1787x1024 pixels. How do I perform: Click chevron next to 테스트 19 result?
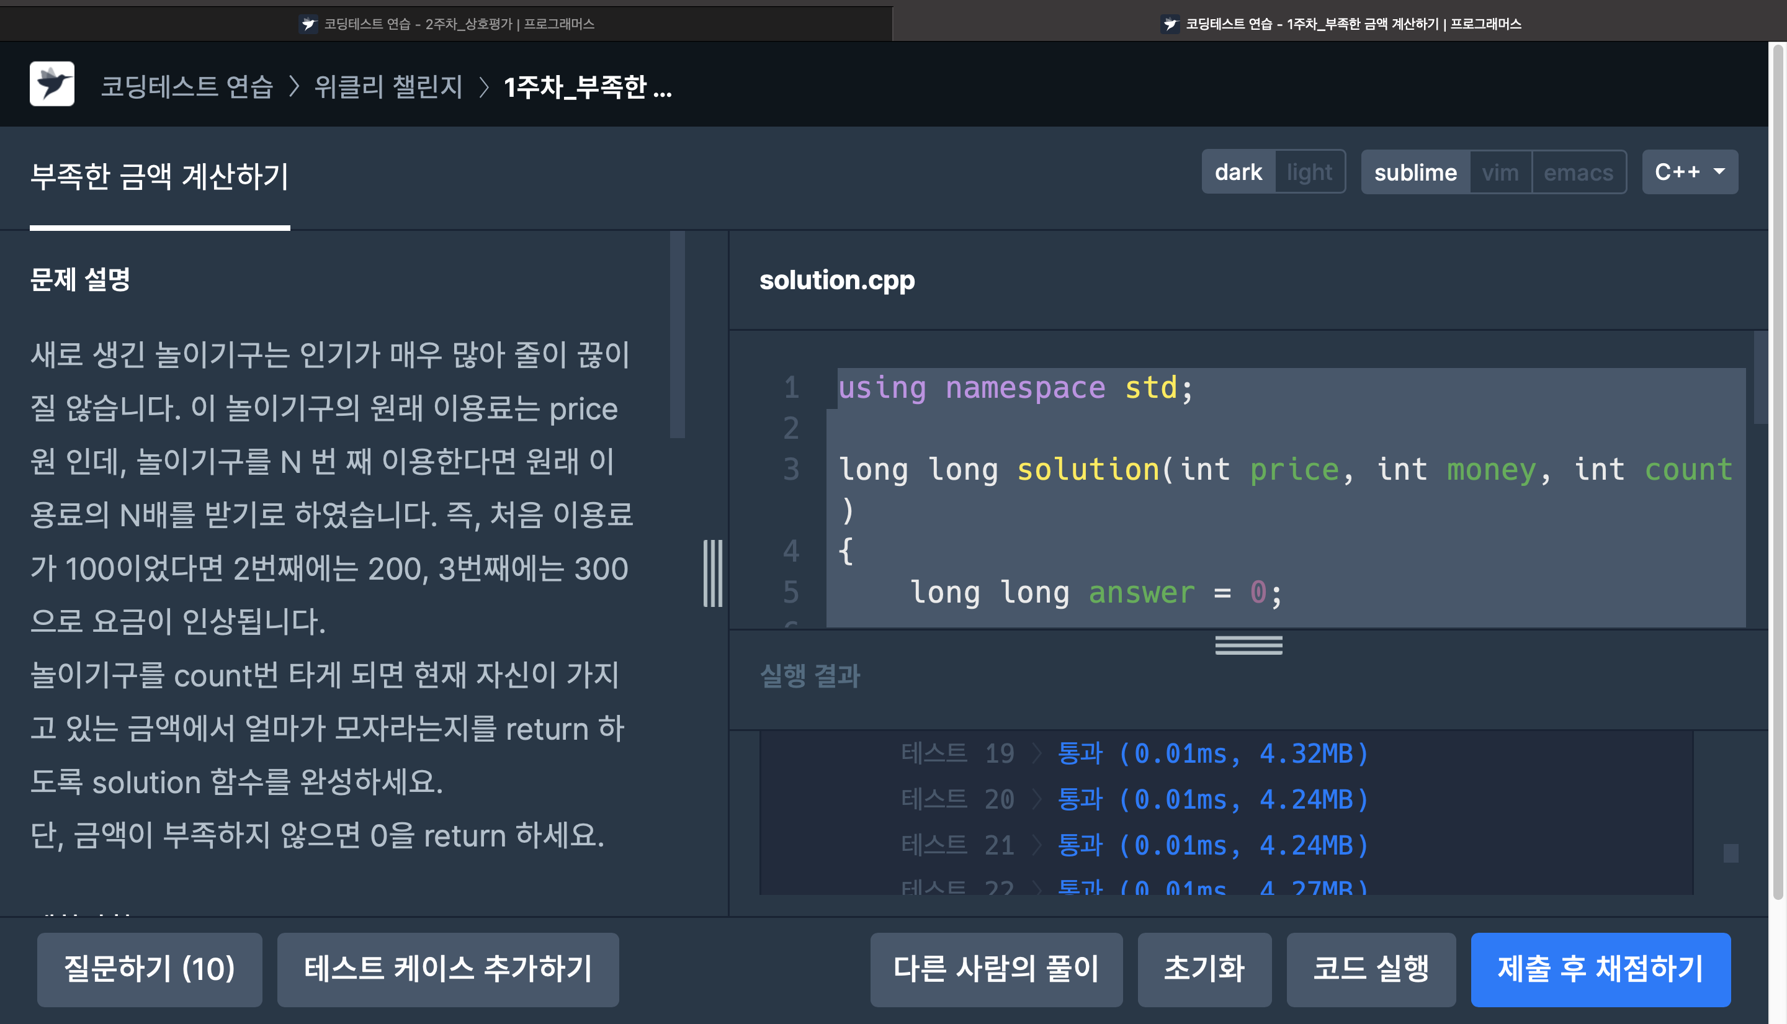[1036, 754]
